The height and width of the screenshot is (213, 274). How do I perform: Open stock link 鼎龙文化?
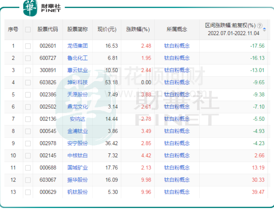point(77,107)
